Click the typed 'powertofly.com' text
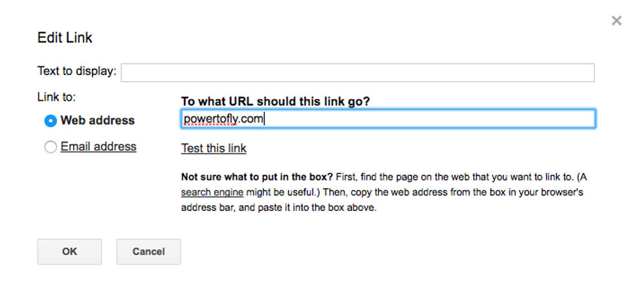The image size is (634, 288). [x=223, y=119]
